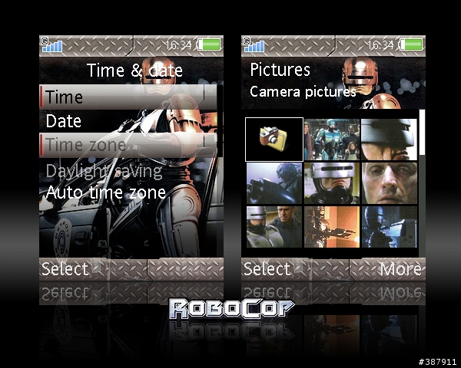The width and height of the screenshot is (461, 368).
Task: Open bare man's face close-up thumbnail
Action: (390, 183)
